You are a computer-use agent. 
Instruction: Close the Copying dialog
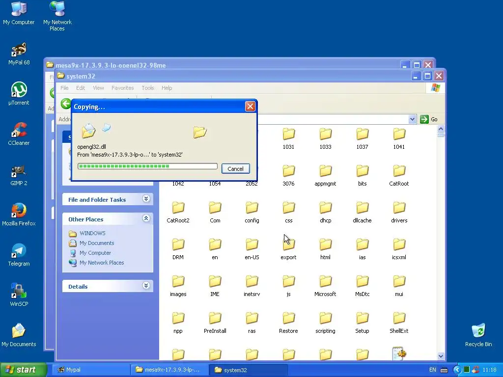(250, 106)
